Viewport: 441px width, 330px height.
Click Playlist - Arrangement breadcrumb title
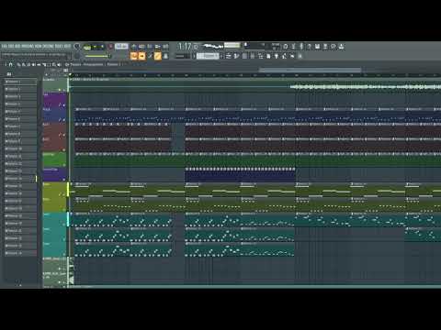[x=86, y=64]
